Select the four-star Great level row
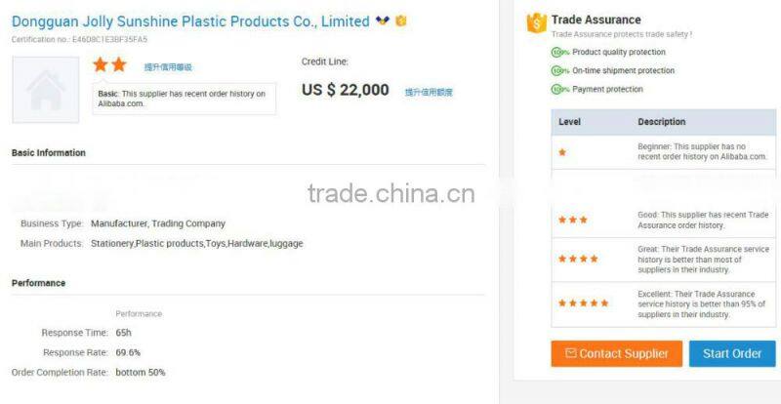 coord(664,260)
